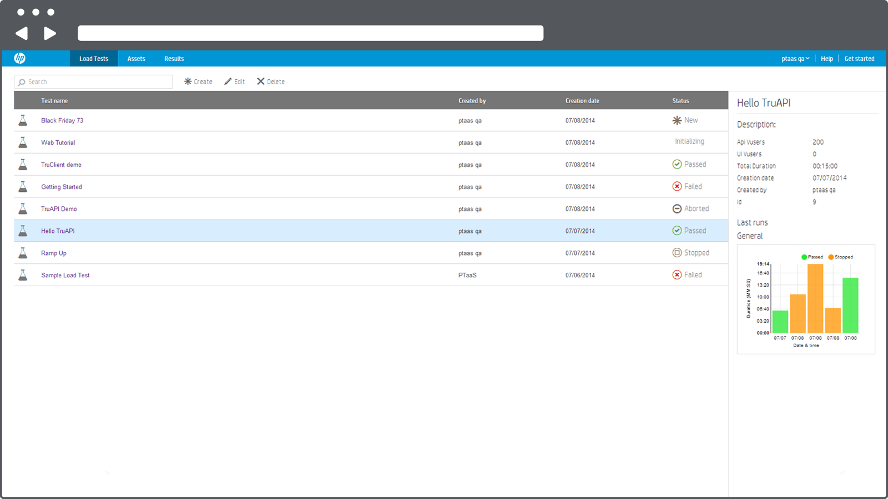Click the red Failed icon for Getting Started

(x=677, y=186)
